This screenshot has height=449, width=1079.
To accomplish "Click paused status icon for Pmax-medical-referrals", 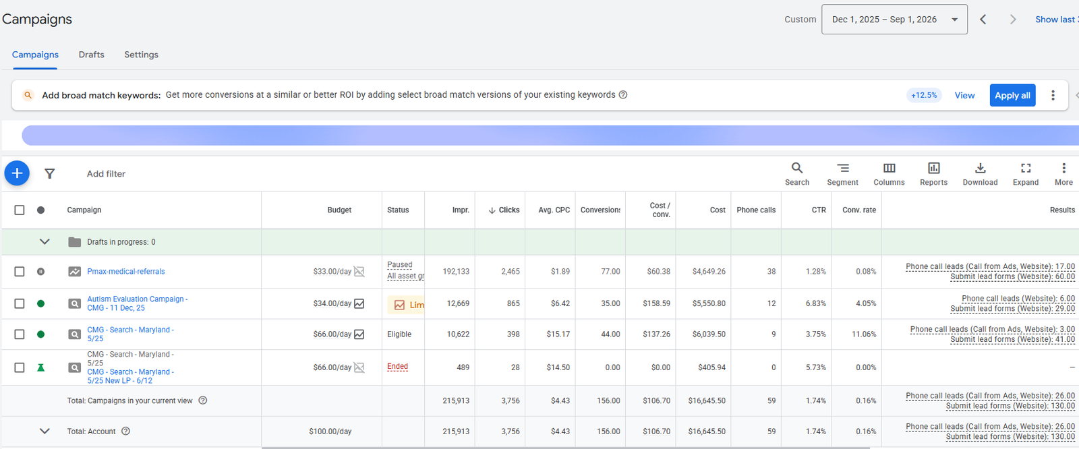I will pyautogui.click(x=40, y=272).
